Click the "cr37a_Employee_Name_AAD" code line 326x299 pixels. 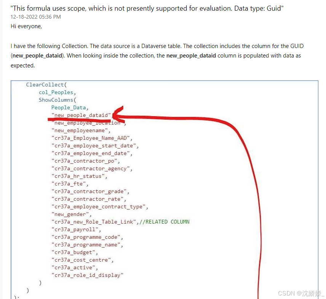coord(92,138)
